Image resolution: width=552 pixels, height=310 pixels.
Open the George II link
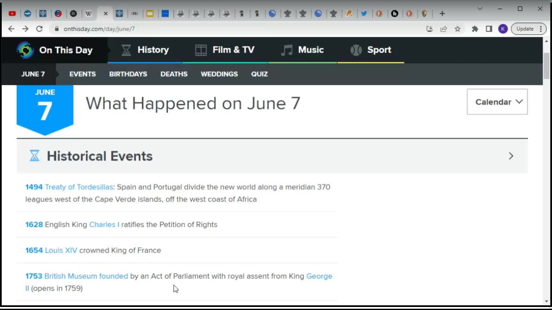point(319,276)
